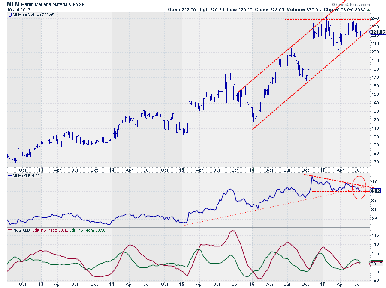Click the 2.5 relative strength axis label
Screen dimensions: 386x288
point(374,219)
